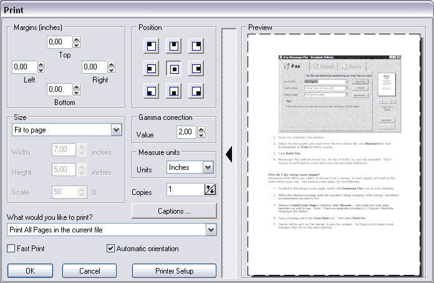The image size is (434, 283).
Task: Decrease the Gamma correction value
Action: pyautogui.click(x=201, y=136)
